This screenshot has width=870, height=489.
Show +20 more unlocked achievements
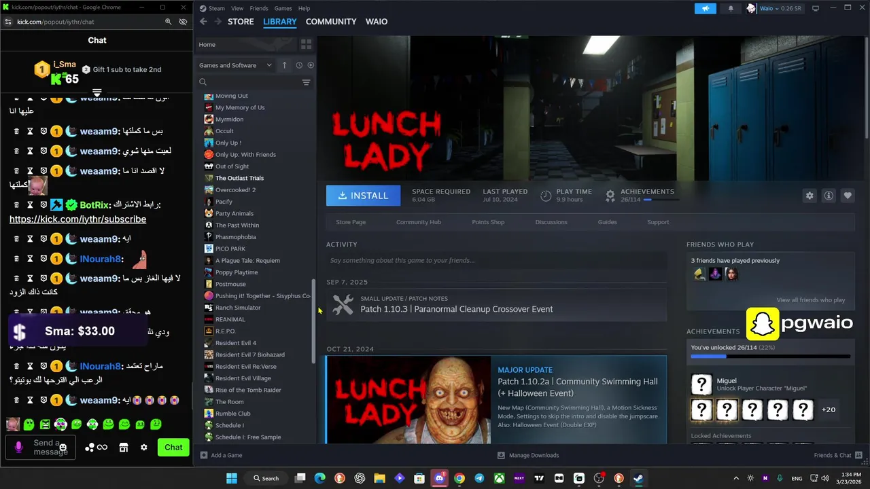pos(829,410)
